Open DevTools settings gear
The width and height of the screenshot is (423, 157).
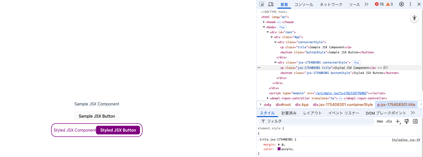[x=401, y=4]
